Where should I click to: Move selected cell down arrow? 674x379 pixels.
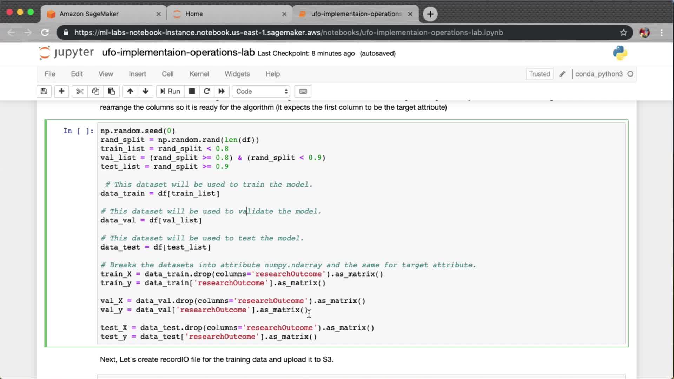145,91
